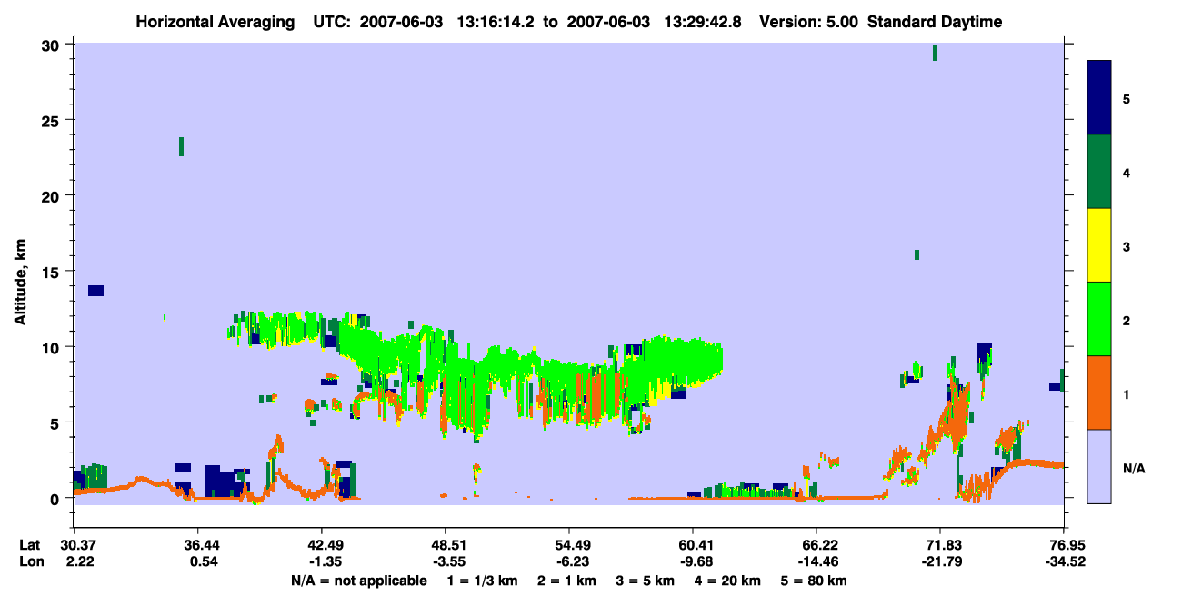Click '1 = 1/3 km' legend entry
The image size is (1182, 606).
pyautogui.click(x=483, y=581)
